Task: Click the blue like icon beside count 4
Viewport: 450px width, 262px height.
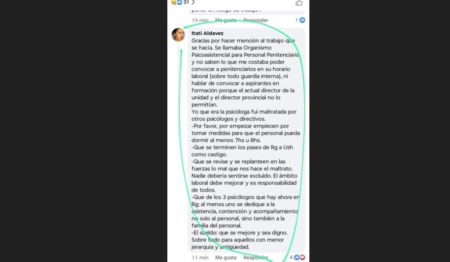Action: (297, 257)
